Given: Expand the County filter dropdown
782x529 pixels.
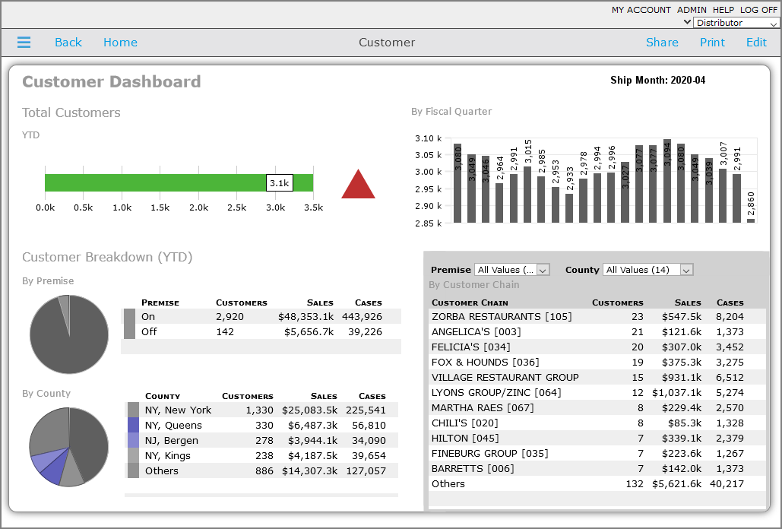Looking at the screenshot, I should (648, 270).
